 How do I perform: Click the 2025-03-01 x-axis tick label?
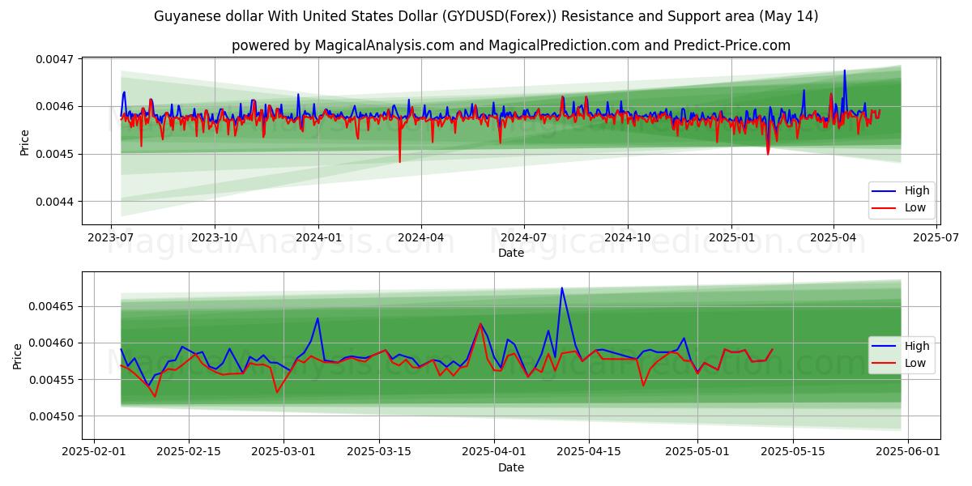[x=284, y=452]
